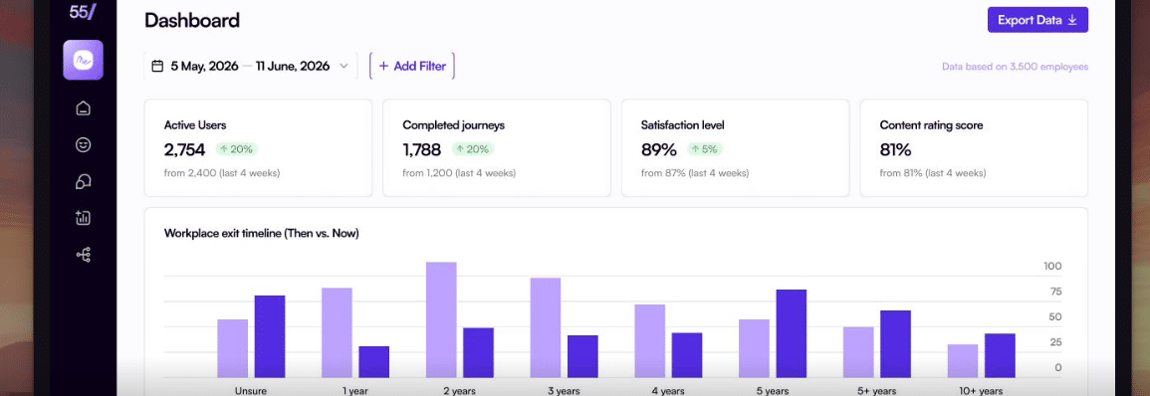Image resolution: width=1150 pixels, height=396 pixels.
Task: Click the Export Data button
Action: coord(1037,20)
